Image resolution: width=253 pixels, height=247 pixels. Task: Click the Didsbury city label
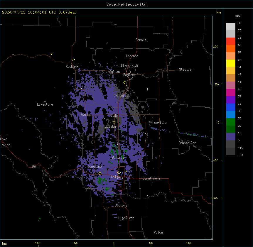click(112, 126)
